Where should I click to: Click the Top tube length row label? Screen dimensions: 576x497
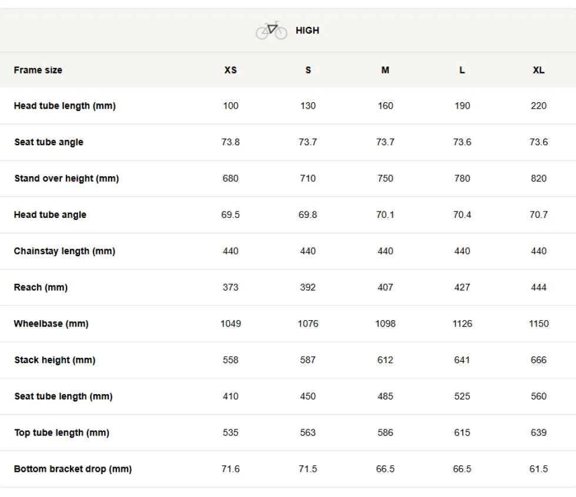pyautogui.click(x=62, y=433)
